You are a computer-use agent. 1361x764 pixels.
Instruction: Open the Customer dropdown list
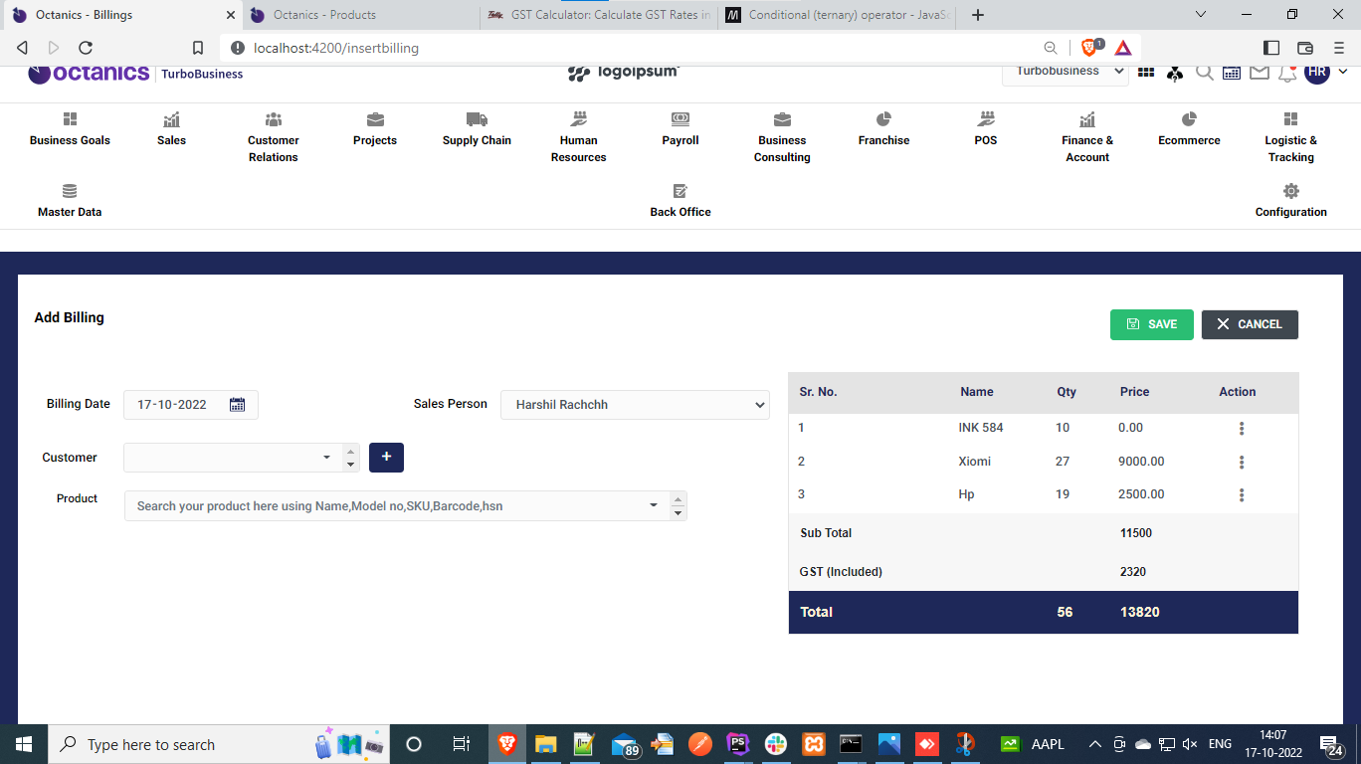[326, 458]
